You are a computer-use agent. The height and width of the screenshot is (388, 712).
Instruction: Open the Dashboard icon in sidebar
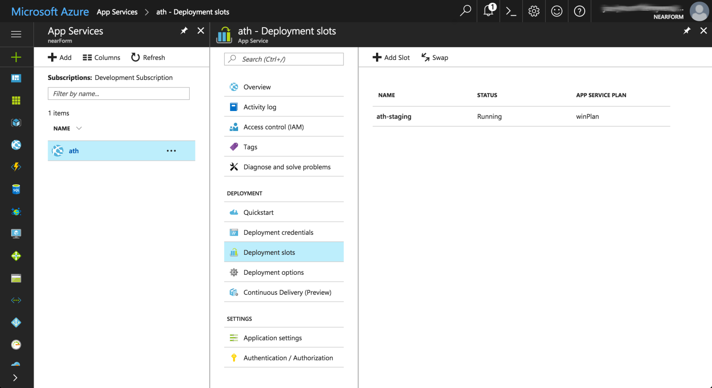(16, 78)
